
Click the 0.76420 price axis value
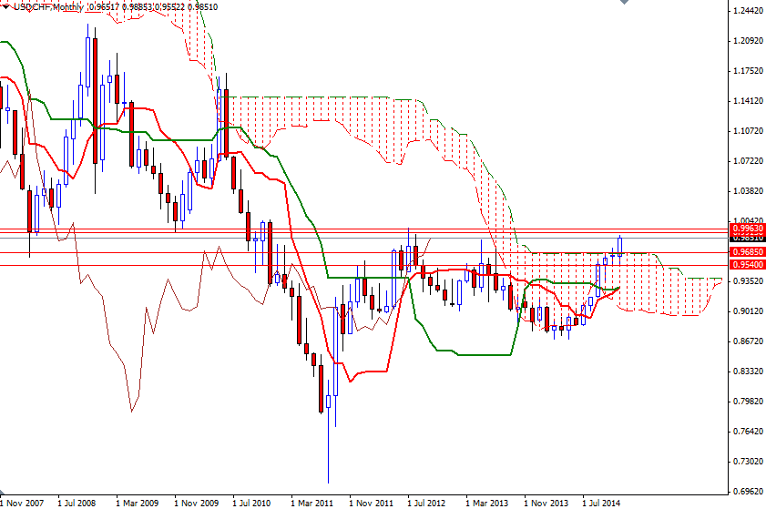click(x=749, y=432)
